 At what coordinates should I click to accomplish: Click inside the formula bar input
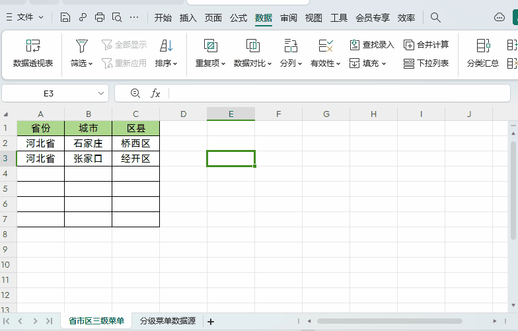pyautogui.click(x=340, y=94)
